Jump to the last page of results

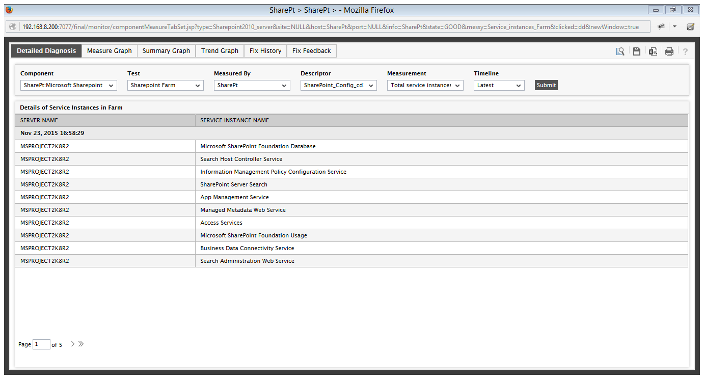(81, 344)
